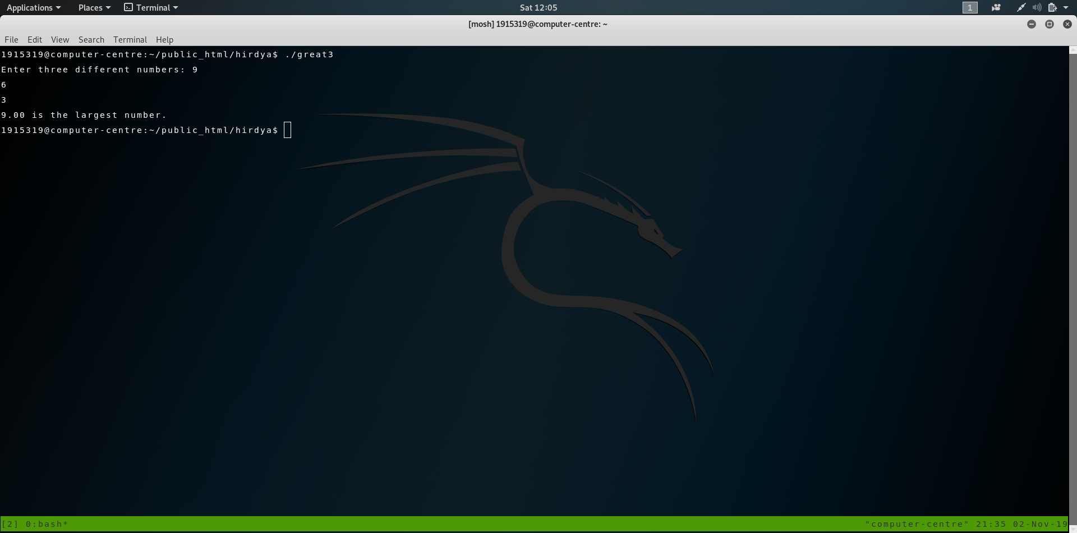The height and width of the screenshot is (533, 1077).
Task: Open the Applications menu in the top bar
Action: click(34, 7)
